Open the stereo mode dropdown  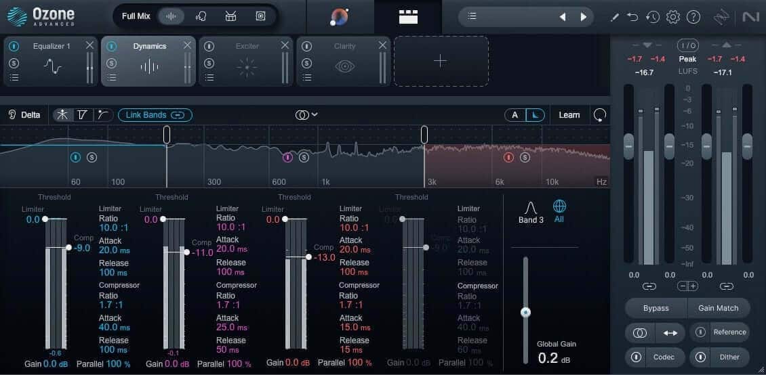click(306, 115)
